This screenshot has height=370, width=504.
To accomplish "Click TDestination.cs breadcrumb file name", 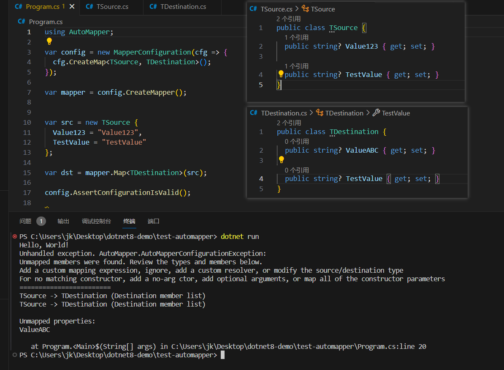I will coord(284,113).
